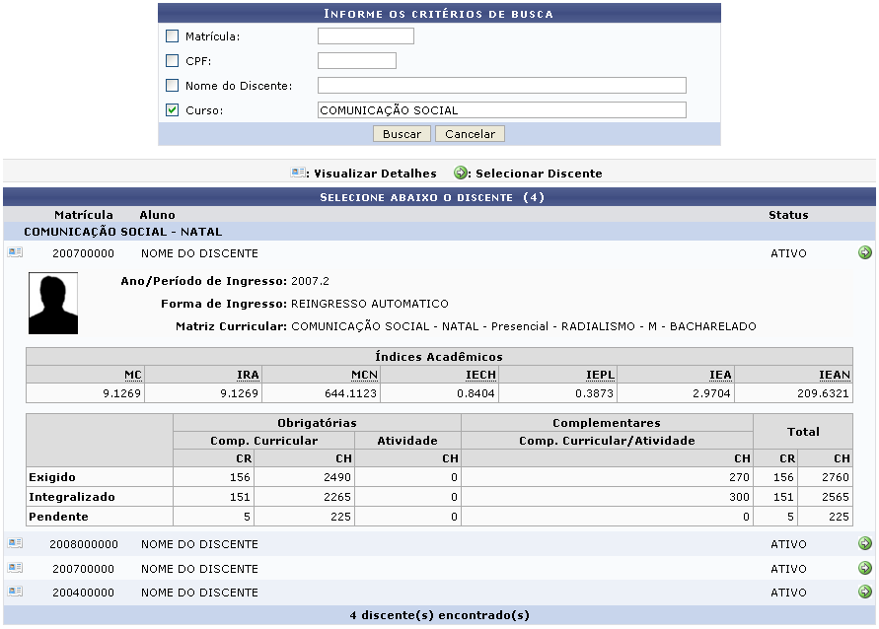Click the MCN value 644.1123

pos(350,393)
